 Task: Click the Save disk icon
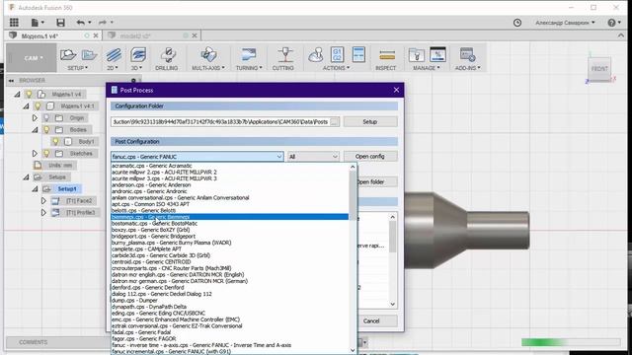point(60,23)
